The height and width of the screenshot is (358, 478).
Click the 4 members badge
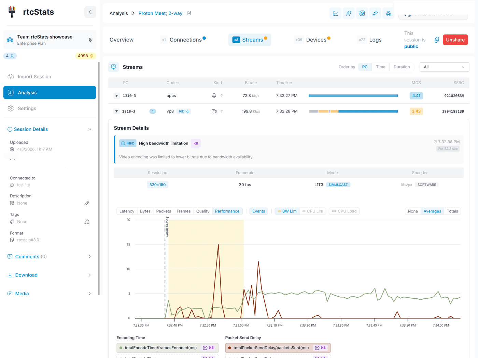click(x=10, y=56)
